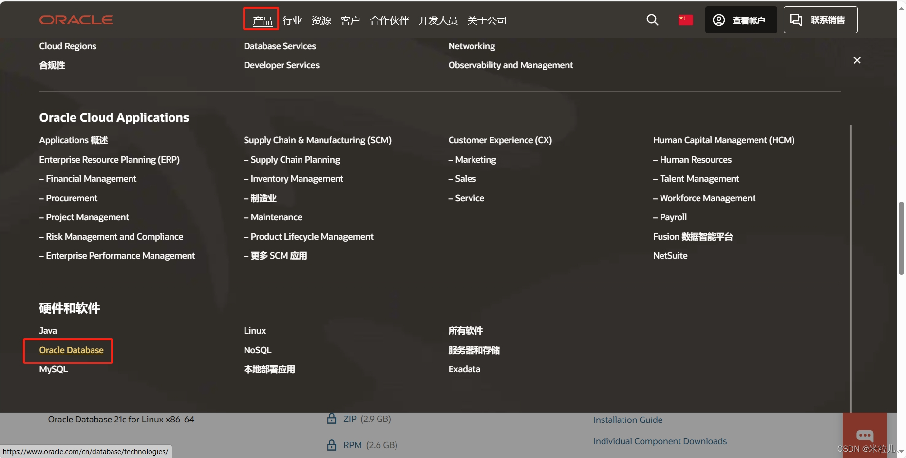The image size is (906, 458).
Task: Open the Networking link
Action: coord(472,46)
